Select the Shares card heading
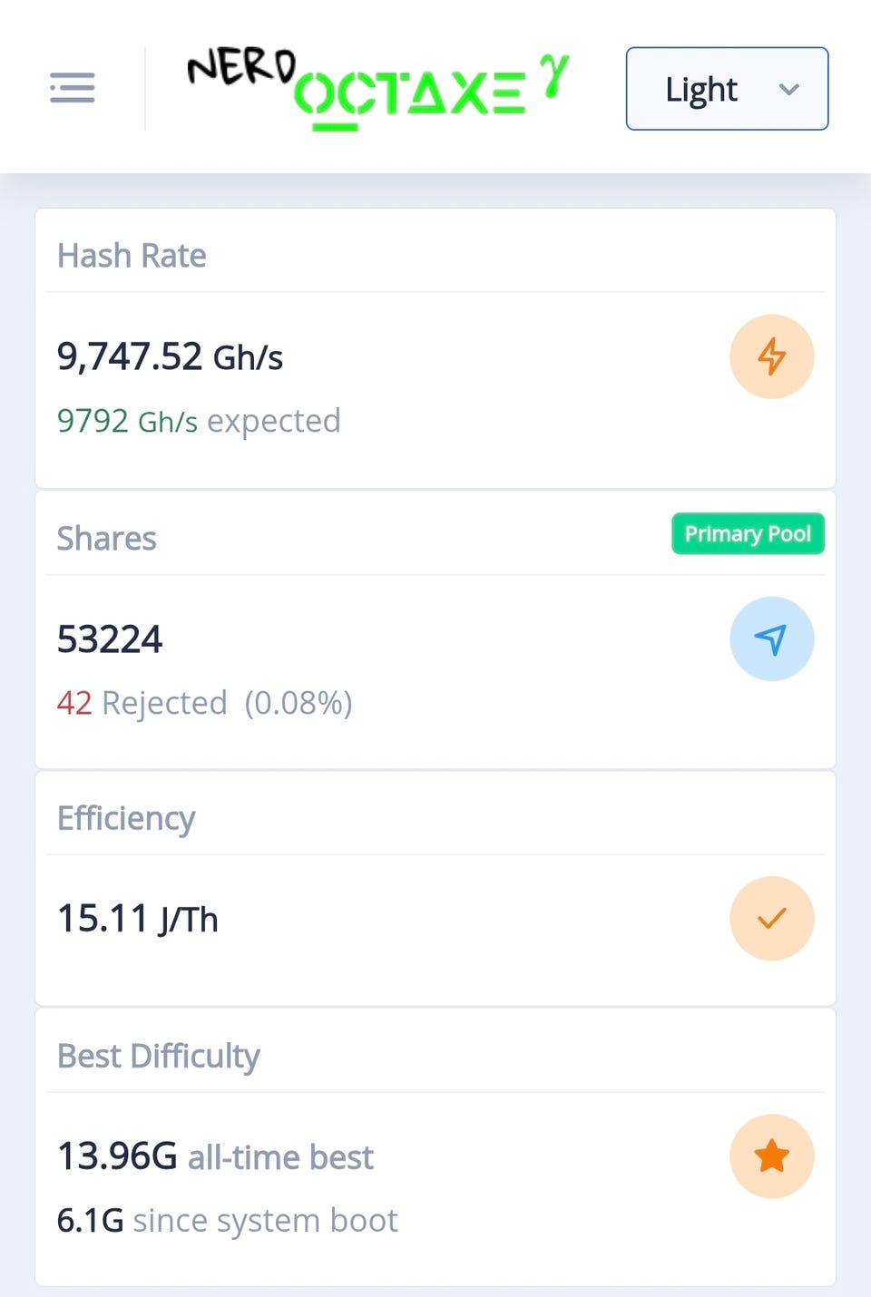 [x=106, y=539]
